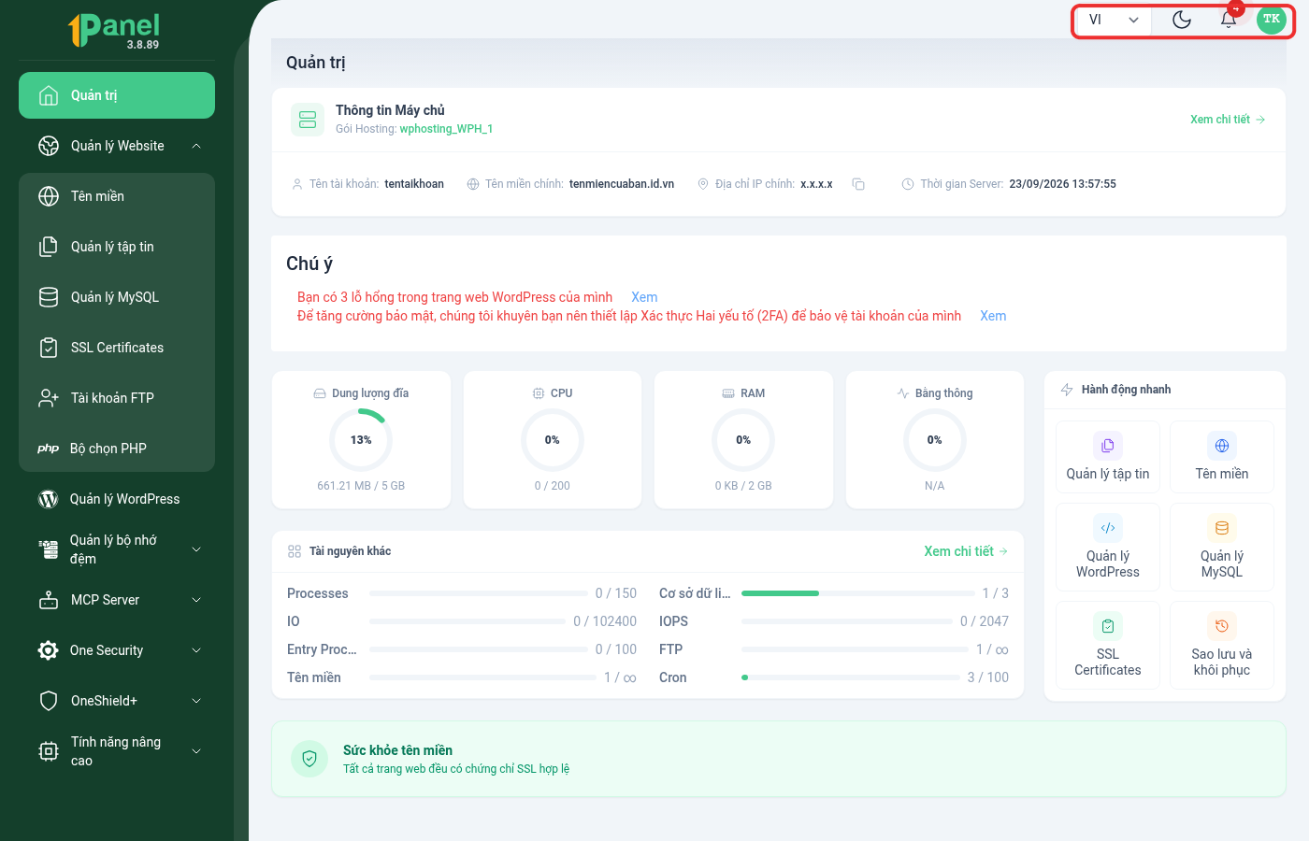Click Xem link for 2FA setup
Viewport: 1309px width, 841px height.
[993, 316]
